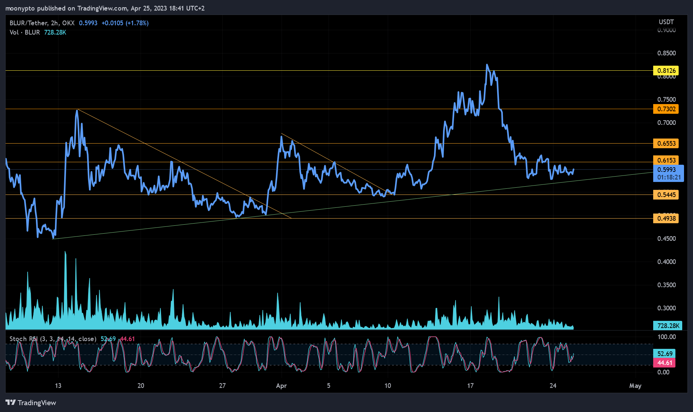The width and height of the screenshot is (693, 412).
Task: Click the 20 date label on the time axis
Action: coord(141,386)
